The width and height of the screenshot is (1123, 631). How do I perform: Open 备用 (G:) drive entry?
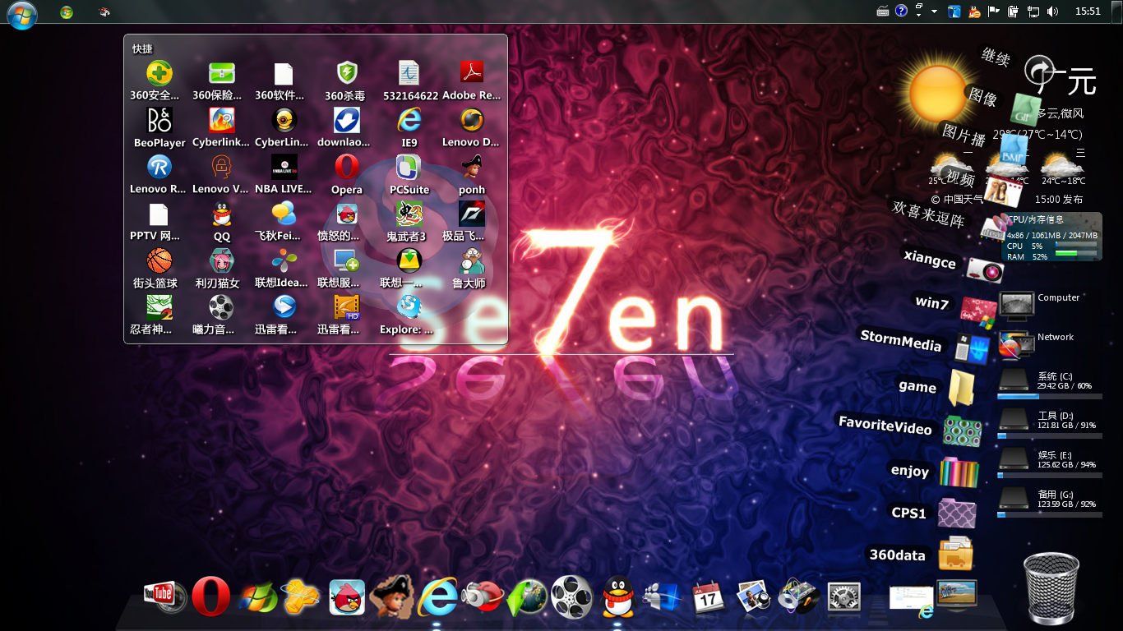1048,502
